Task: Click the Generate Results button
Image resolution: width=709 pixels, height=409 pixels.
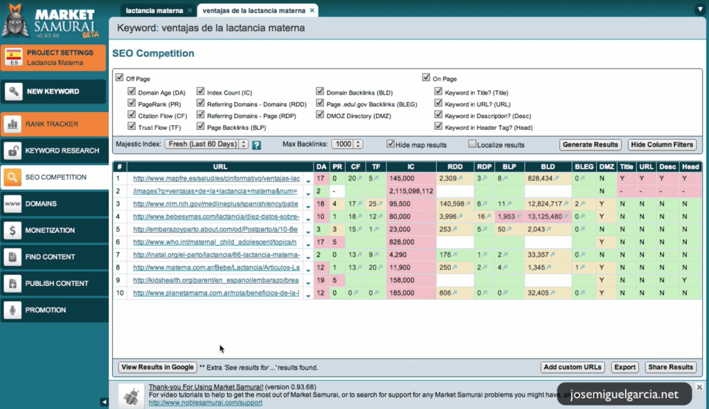Action: [x=590, y=144]
